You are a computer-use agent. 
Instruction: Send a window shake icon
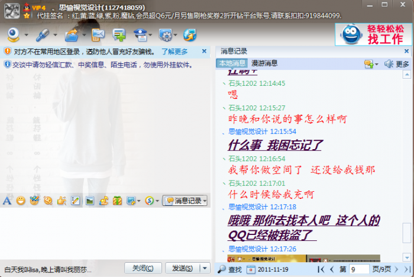(48, 201)
